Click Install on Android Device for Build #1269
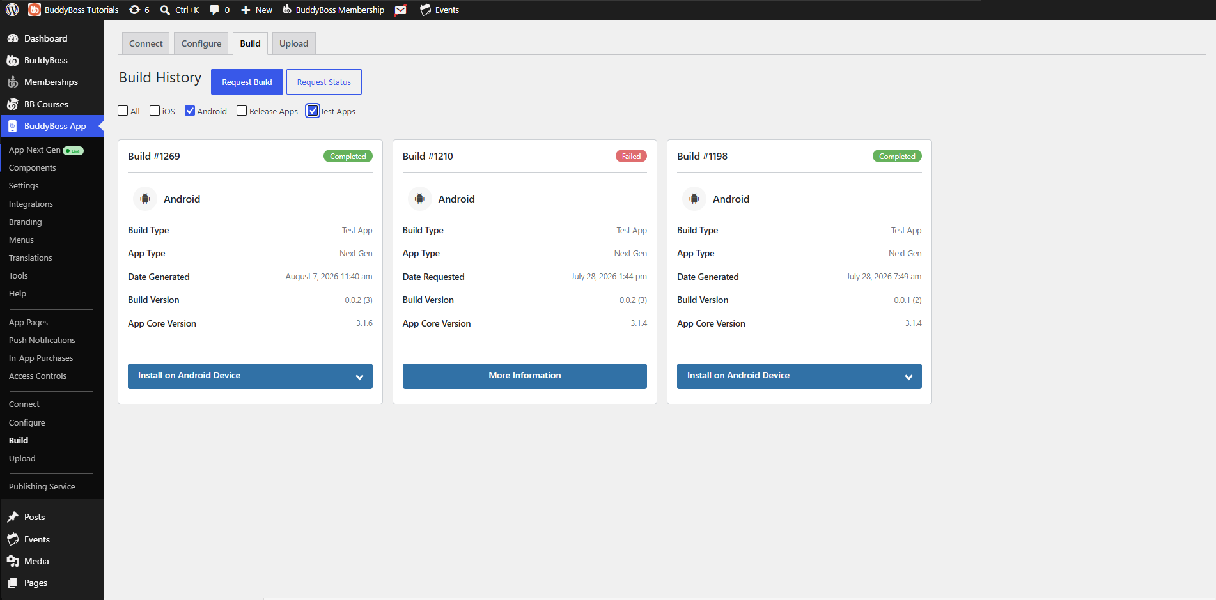The height and width of the screenshot is (600, 1216). 237,376
